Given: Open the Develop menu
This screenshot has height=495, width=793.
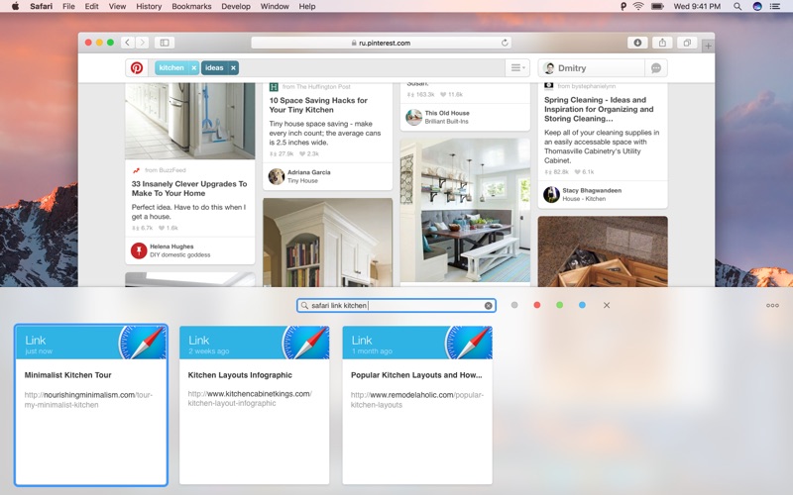Looking at the screenshot, I should point(236,6).
